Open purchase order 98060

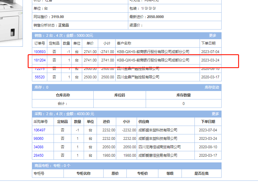39,139
